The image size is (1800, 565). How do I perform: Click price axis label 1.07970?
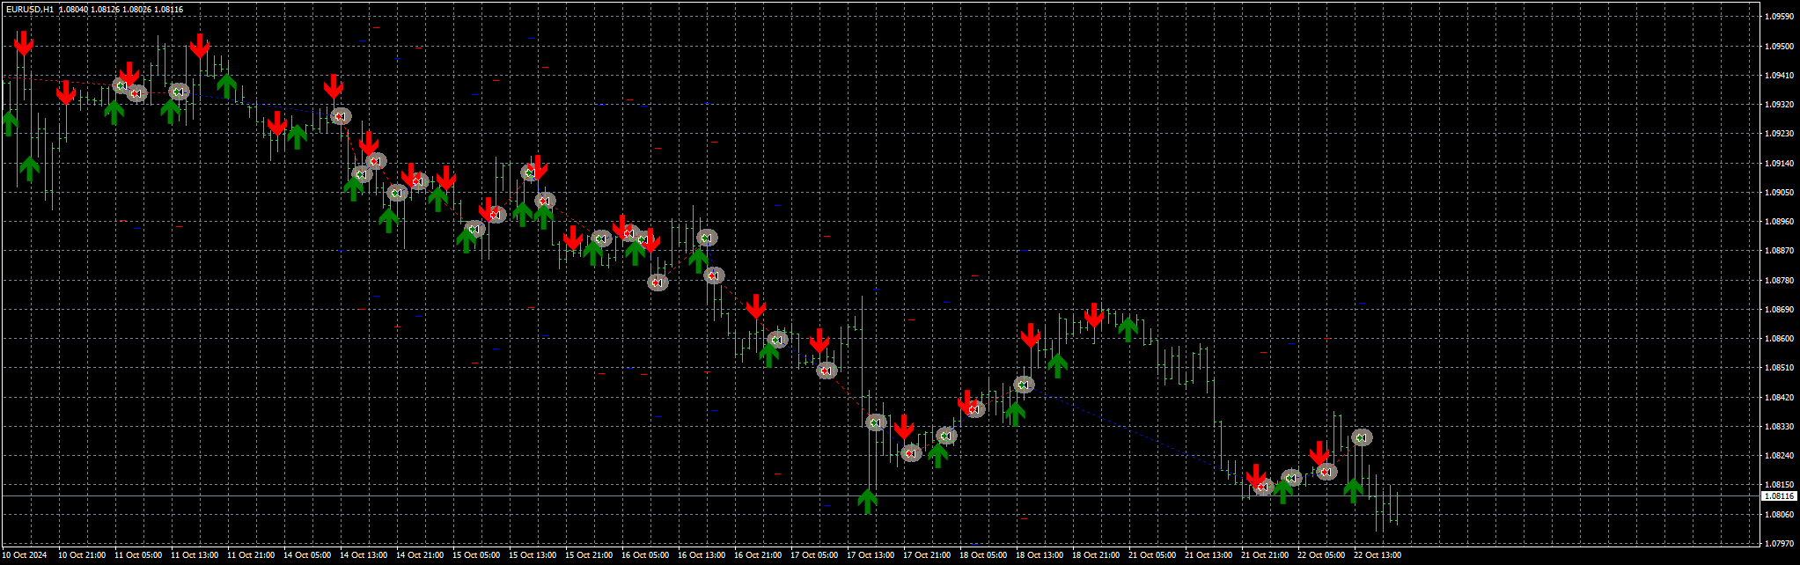click(1779, 543)
